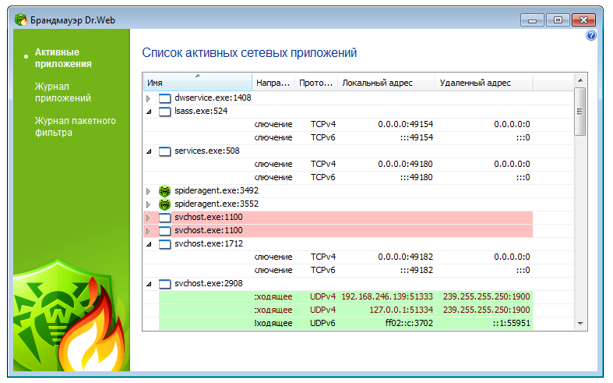The width and height of the screenshot is (613, 383).
Task: Sort by Локальный адрес column header
Action: (386, 83)
